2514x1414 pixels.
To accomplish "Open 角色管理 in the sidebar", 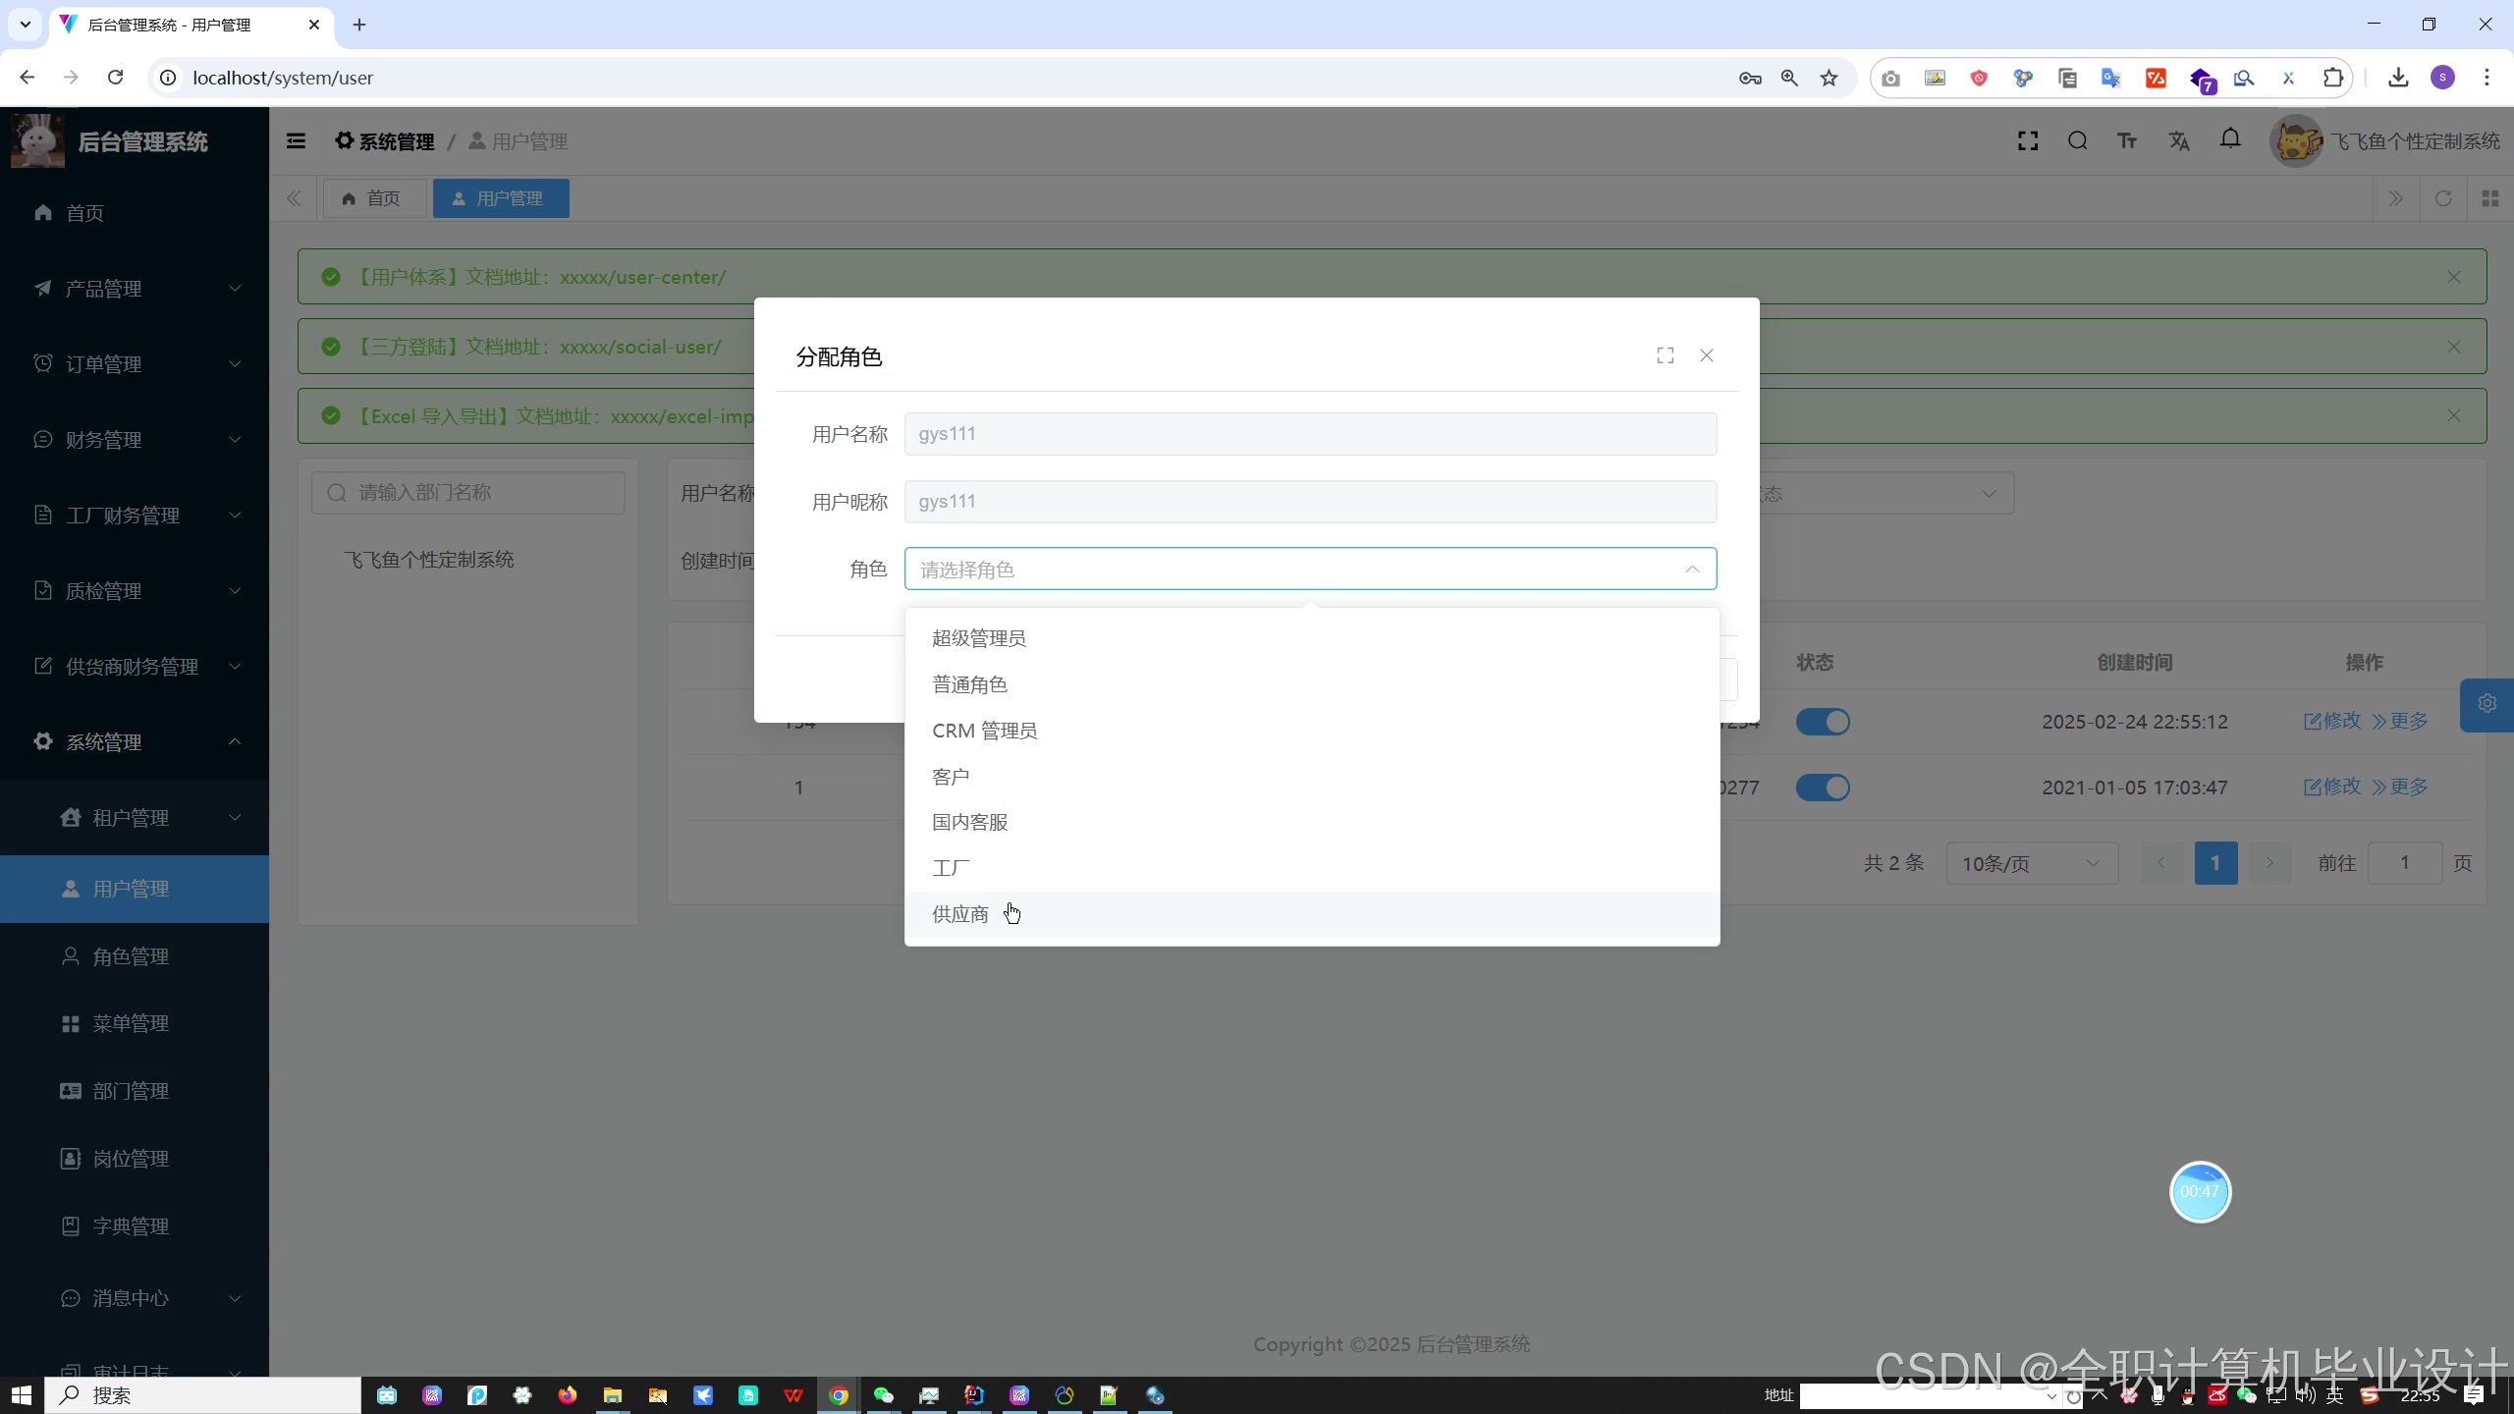I will tap(131, 956).
